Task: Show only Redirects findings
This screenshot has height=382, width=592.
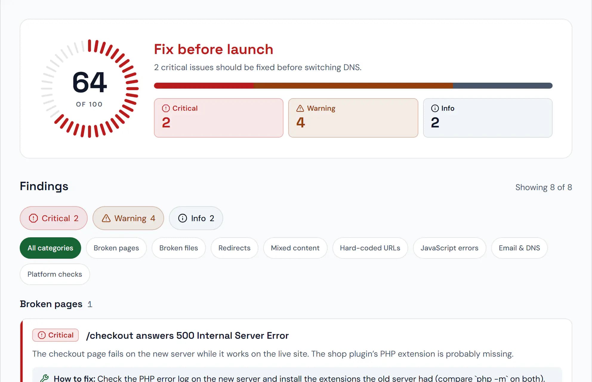Action: [235, 248]
